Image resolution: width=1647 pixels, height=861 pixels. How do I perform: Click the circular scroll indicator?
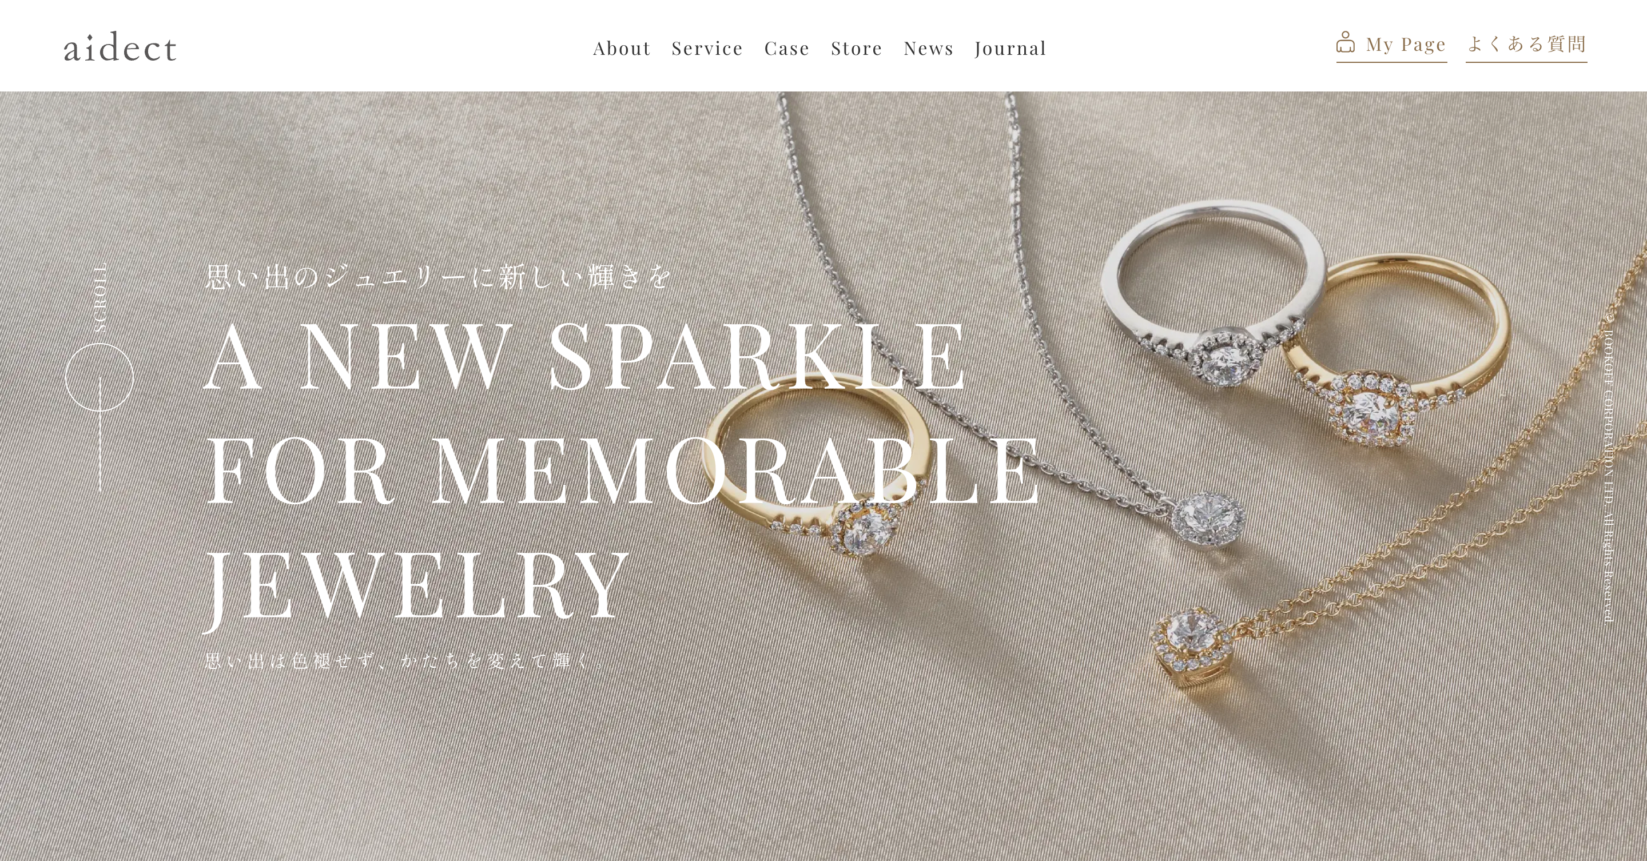99,377
